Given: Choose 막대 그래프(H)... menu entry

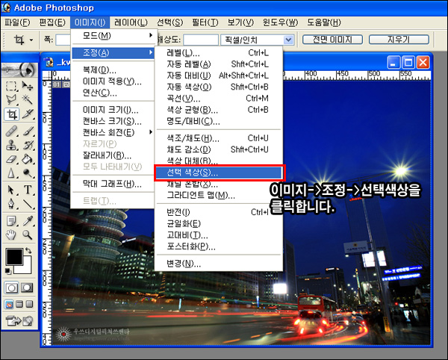Looking at the screenshot, I should pyautogui.click(x=113, y=184).
